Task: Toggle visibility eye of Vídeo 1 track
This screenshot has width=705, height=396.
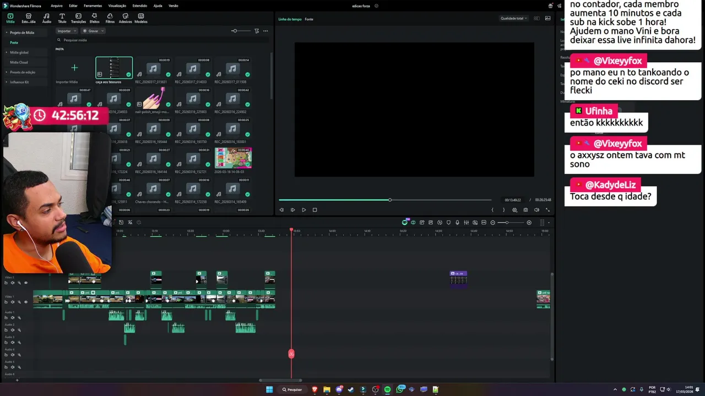Action: (25, 302)
